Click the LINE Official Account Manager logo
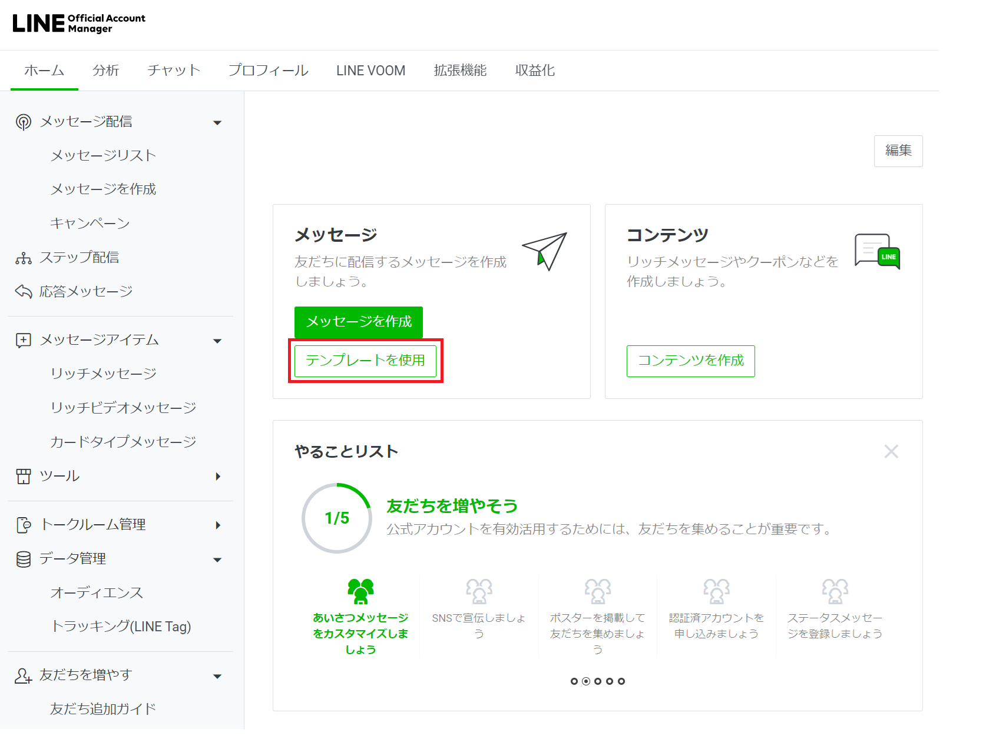 (79, 23)
